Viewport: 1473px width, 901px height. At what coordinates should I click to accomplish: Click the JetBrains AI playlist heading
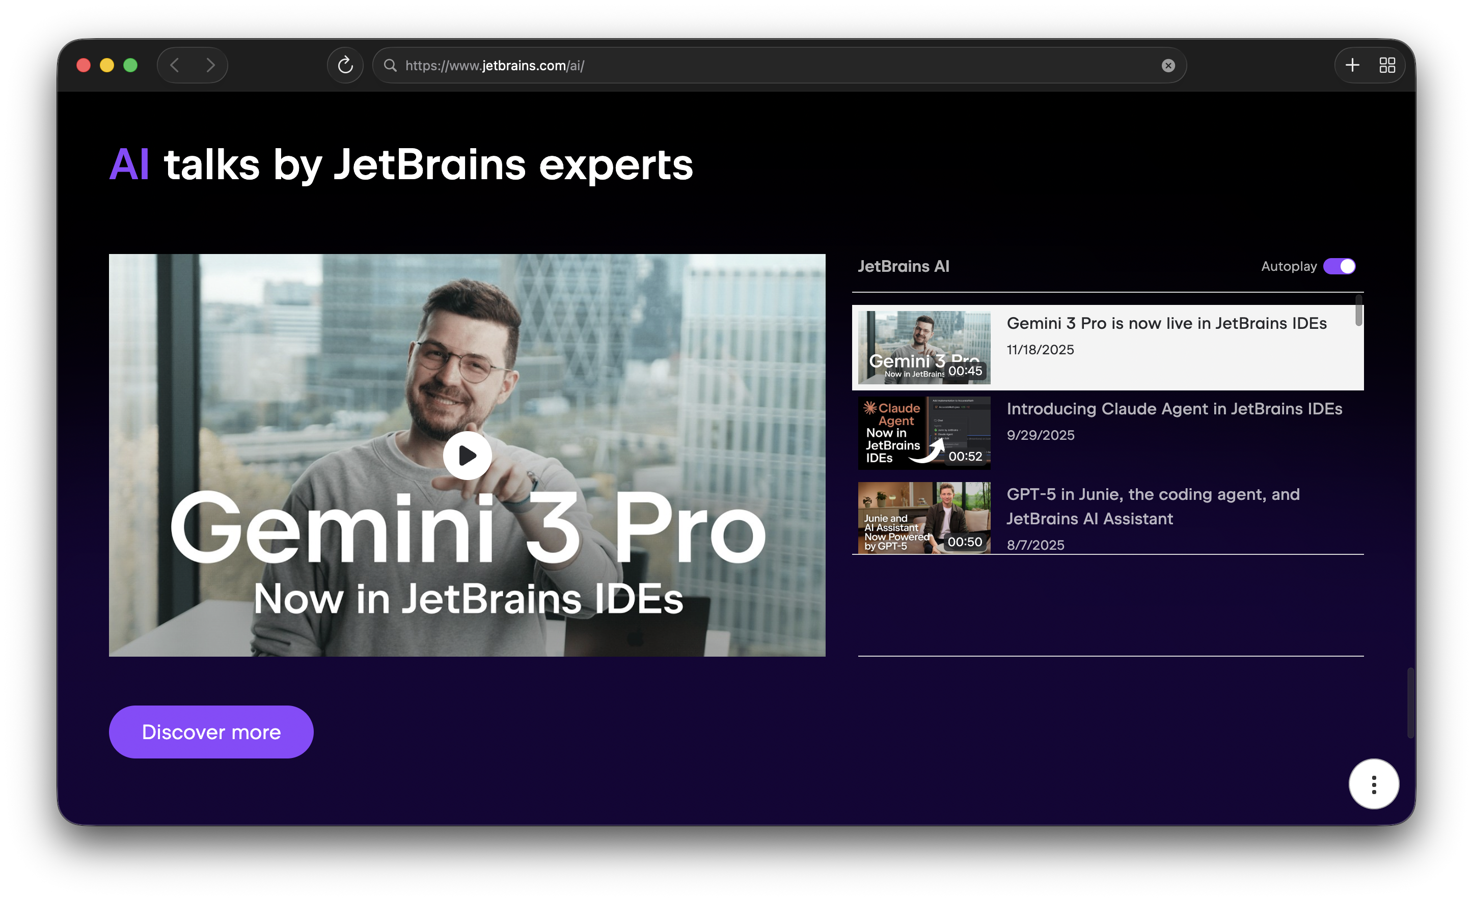(x=903, y=266)
